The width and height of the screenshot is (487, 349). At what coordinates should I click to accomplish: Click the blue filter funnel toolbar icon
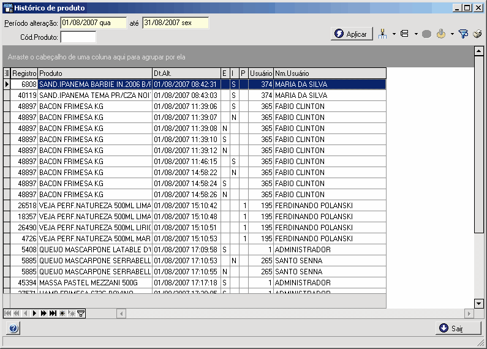coord(463,34)
